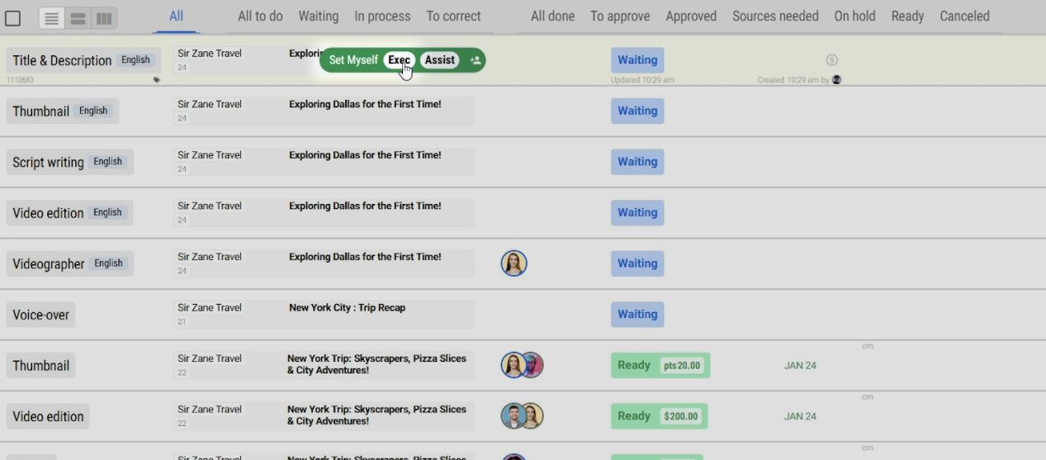Set myself as Exec
This screenshot has height=460, width=1046.
pos(400,60)
